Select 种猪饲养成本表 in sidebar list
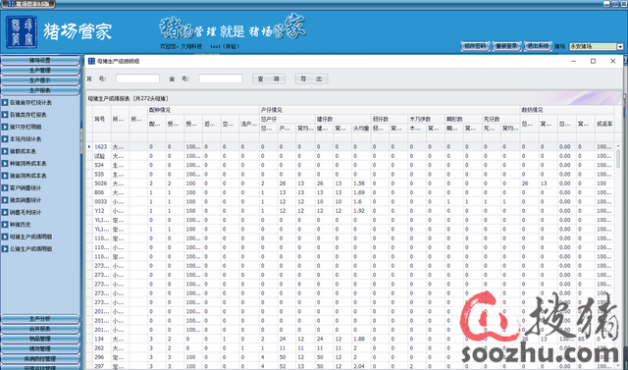The image size is (628, 370). pyautogui.click(x=28, y=164)
